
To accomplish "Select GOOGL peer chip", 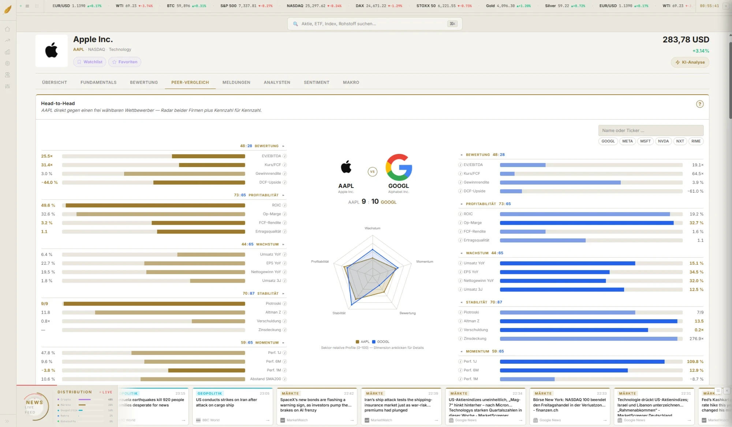I will (x=608, y=141).
